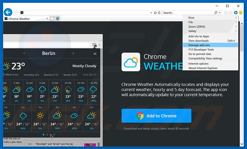Viewport: 247px width, 149px height.
Task: Click the search magnifier icon
Action: (216, 12)
